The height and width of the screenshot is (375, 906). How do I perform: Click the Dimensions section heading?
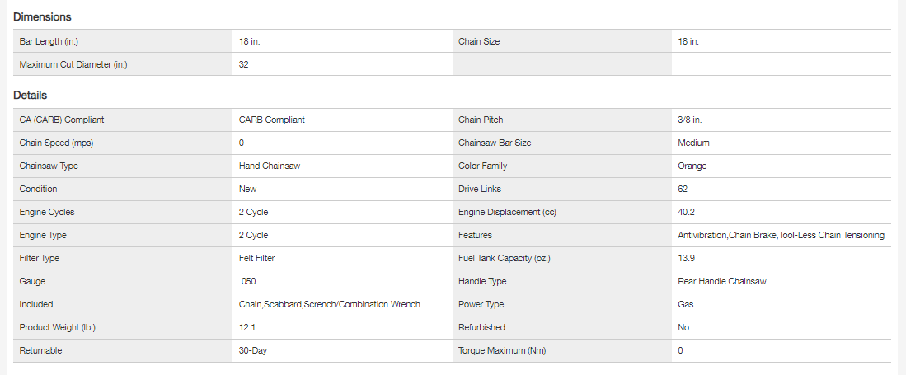[x=42, y=16]
